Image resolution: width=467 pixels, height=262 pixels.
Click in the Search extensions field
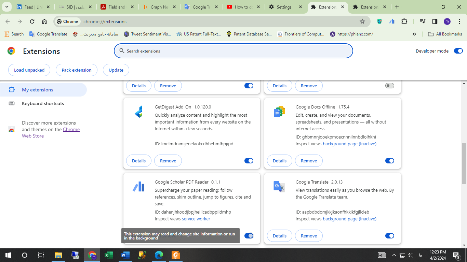[233, 51]
